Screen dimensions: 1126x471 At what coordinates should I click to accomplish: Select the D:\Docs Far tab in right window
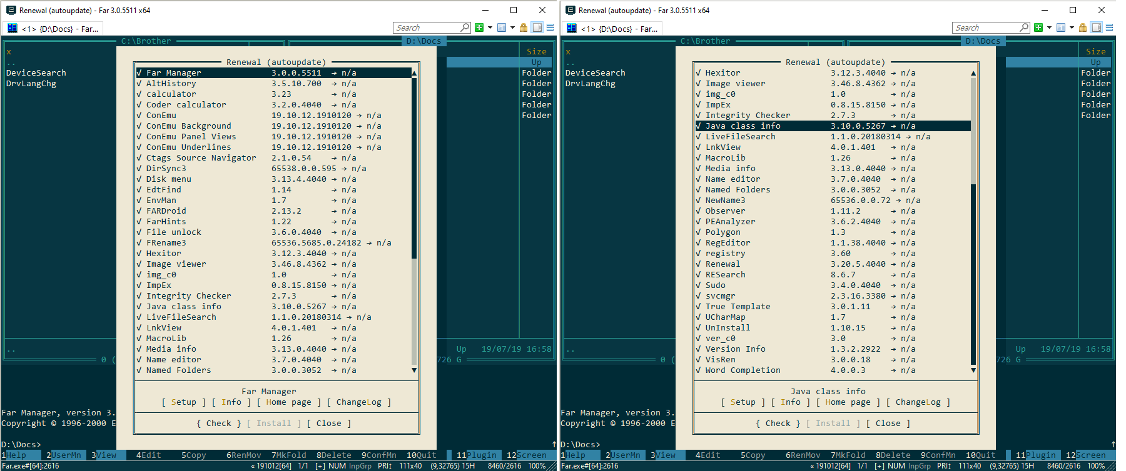[619, 29]
